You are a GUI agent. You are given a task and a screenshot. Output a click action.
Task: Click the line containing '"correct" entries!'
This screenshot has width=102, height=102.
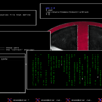coord(17,50)
